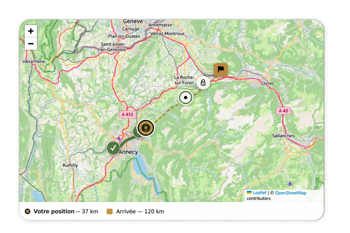Screen dimensions: 350x233
Task: Zoom in with the plus button
Action: [31, 31]
